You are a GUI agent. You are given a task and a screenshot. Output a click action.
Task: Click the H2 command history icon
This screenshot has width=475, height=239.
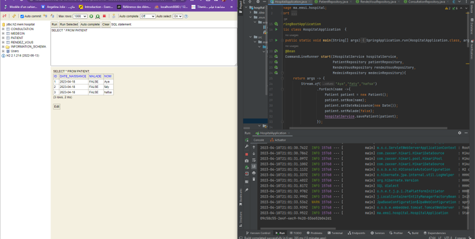114,16
